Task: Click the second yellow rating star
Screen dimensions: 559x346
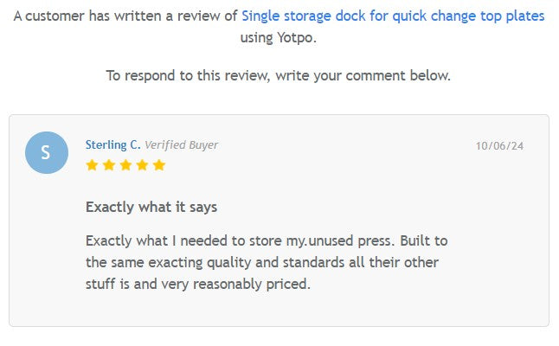Action: pos(109,165)
